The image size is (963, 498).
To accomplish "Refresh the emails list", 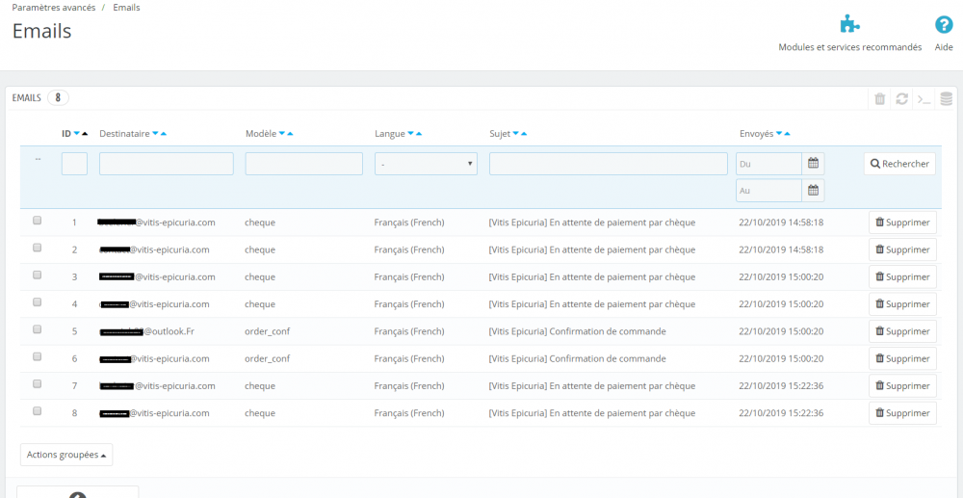I will [901, 99].
